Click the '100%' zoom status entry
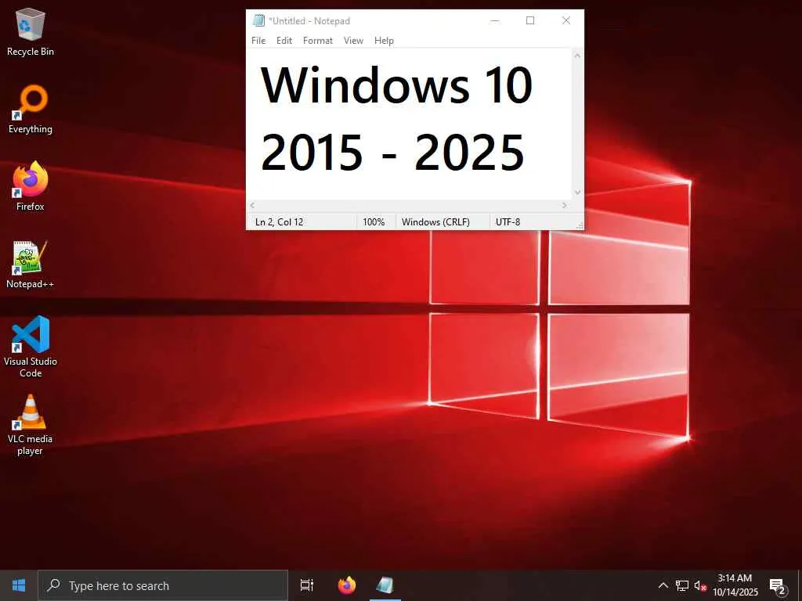The height and width of the screenshot is (601, 802). click(x=374, y=221)
